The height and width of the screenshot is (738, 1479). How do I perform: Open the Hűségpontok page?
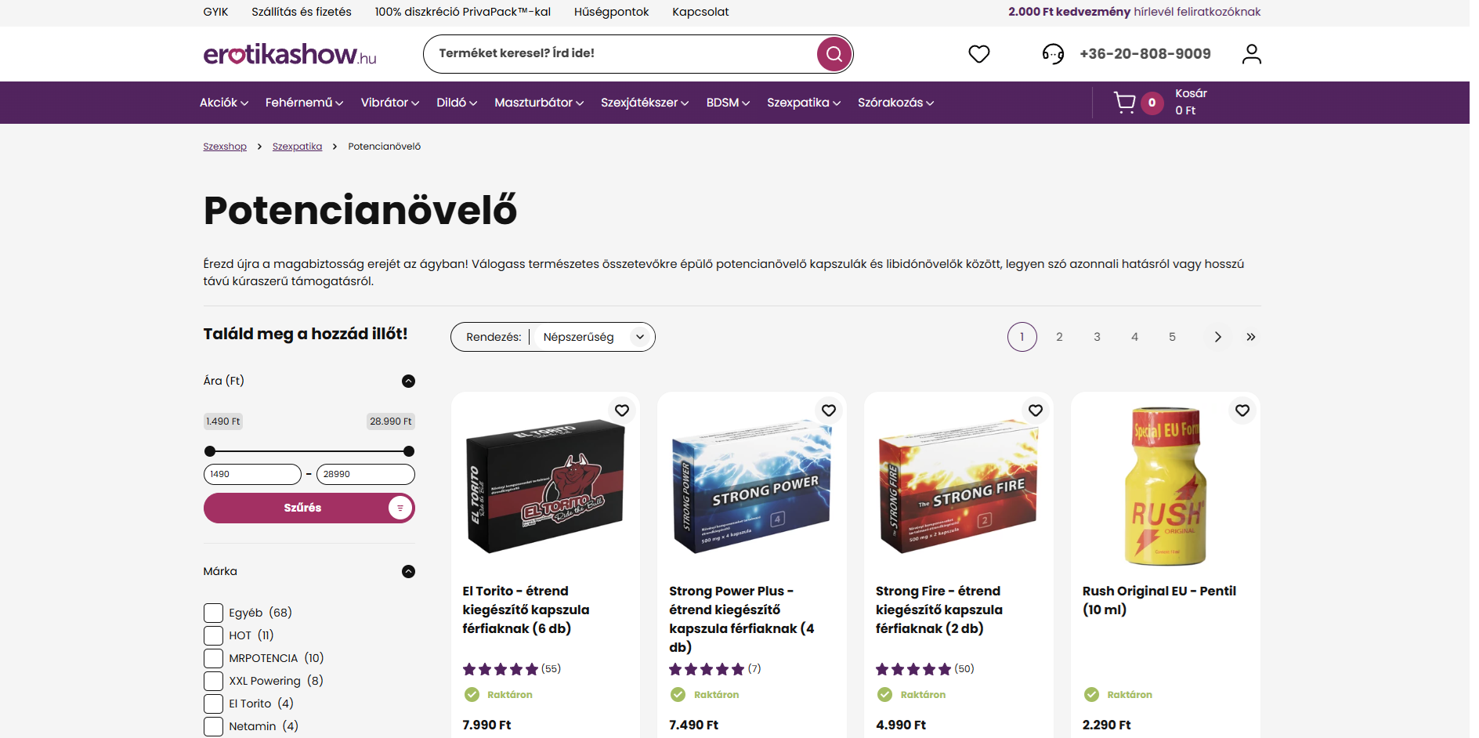[611, 12]
